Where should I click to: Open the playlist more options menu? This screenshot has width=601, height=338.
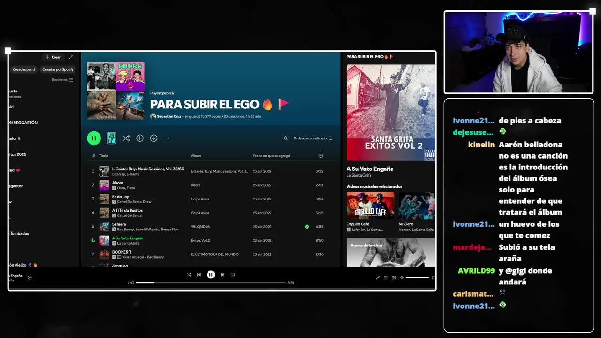[x=168, y=138]
